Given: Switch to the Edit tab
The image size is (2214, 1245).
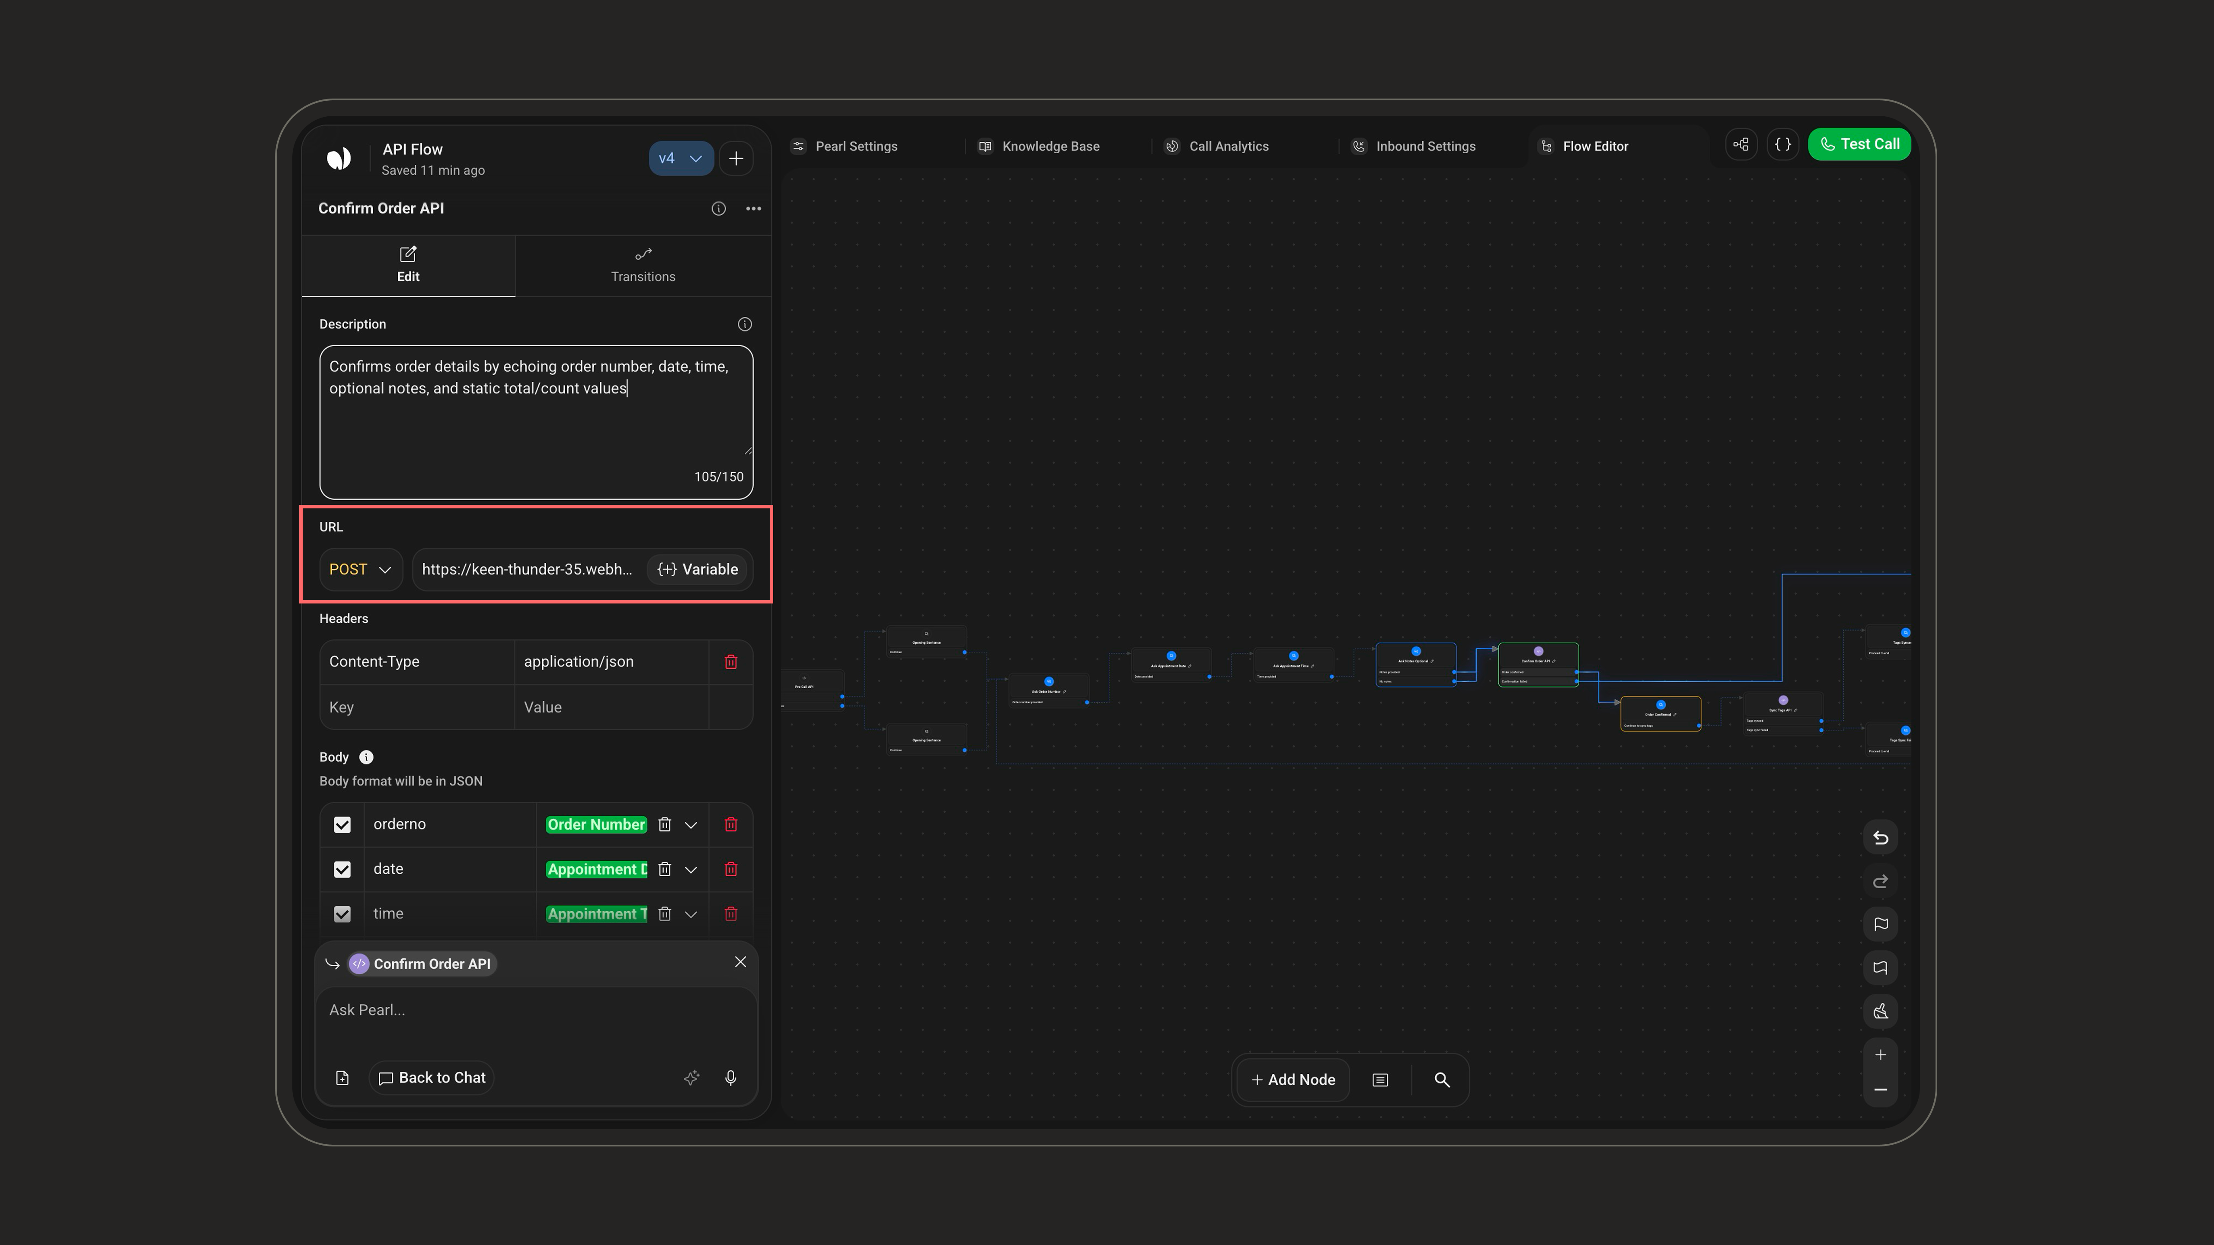Looking at the screenshot, I should [x=408, y=265].
